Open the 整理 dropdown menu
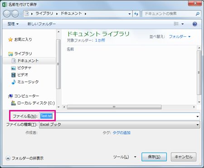Viewport: 204px width, 168px height. pos(13,24)
